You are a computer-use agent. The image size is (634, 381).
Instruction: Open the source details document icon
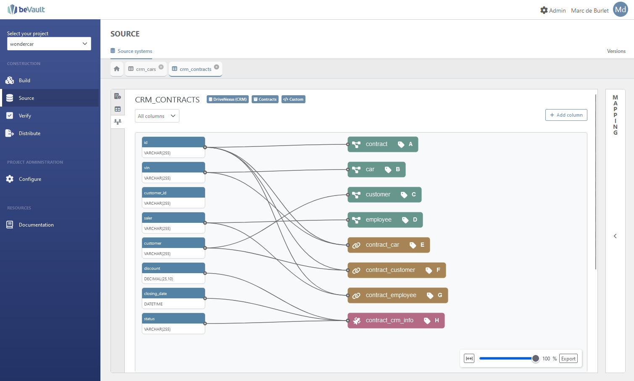click(118, 96)
